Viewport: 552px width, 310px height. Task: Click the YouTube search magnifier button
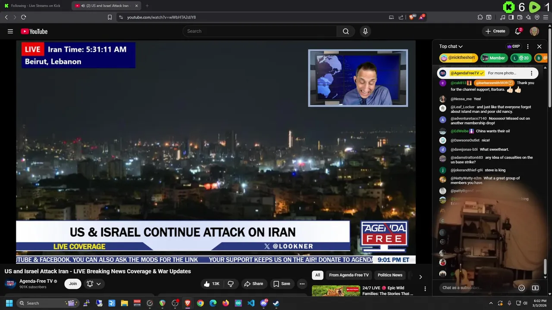coord(346,31)
